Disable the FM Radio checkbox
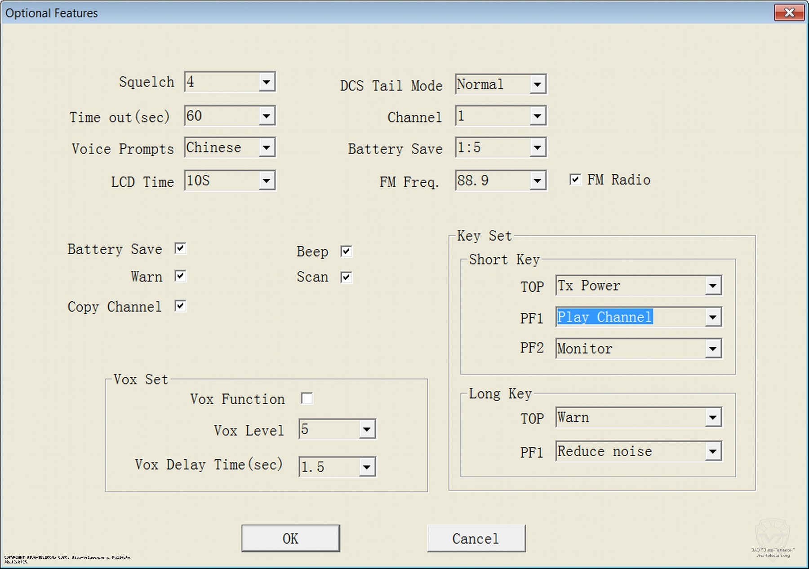 [575, 180]
